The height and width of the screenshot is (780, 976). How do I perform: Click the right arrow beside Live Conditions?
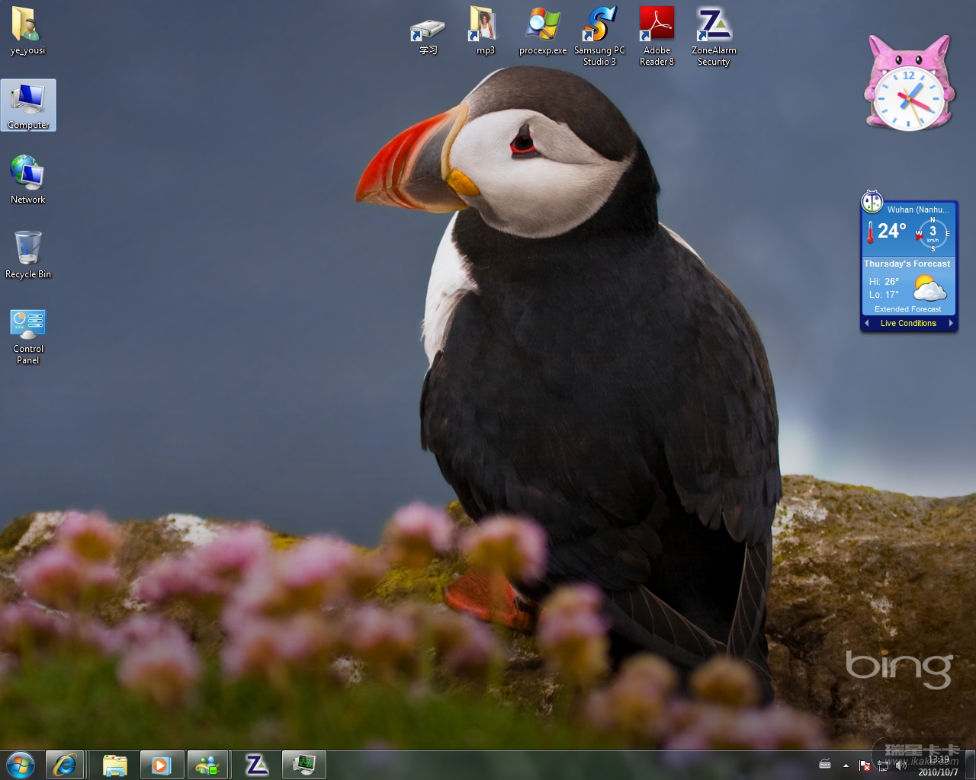click(x=950, y=323)
